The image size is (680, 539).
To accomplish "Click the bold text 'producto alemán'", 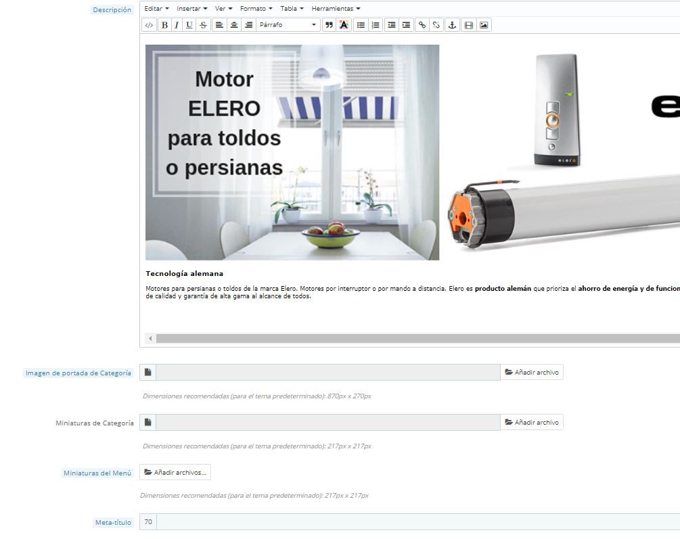I will click(503, 288).
